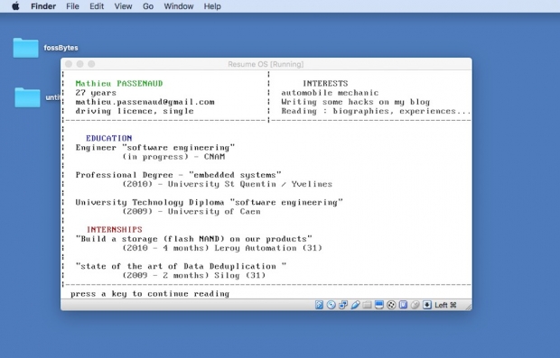Click the name Mathieu PASSENAUD
The image size is (560, 358).
(119, 84)
